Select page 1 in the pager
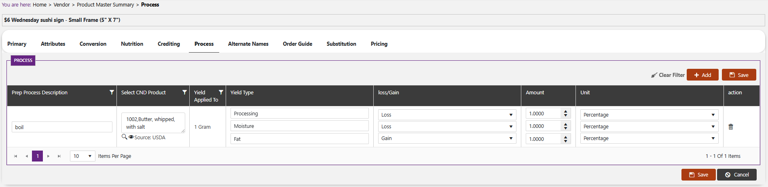The image size is (768, 187). [38, 156]
